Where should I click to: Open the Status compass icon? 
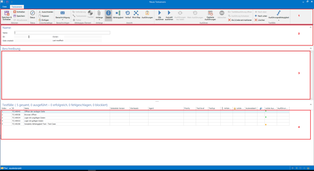32,13
